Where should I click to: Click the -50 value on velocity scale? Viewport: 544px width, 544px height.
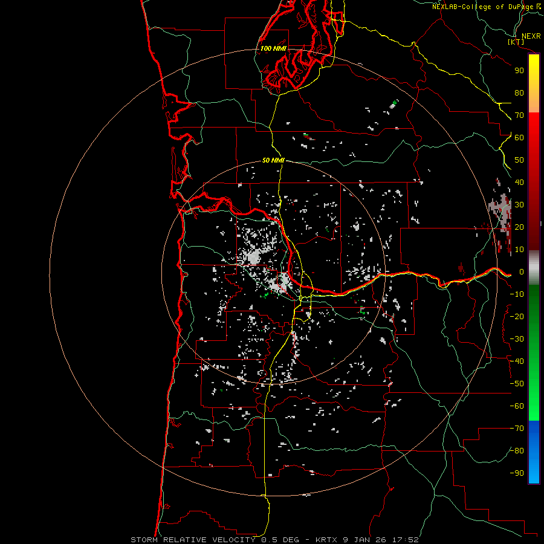pos(517,384)
